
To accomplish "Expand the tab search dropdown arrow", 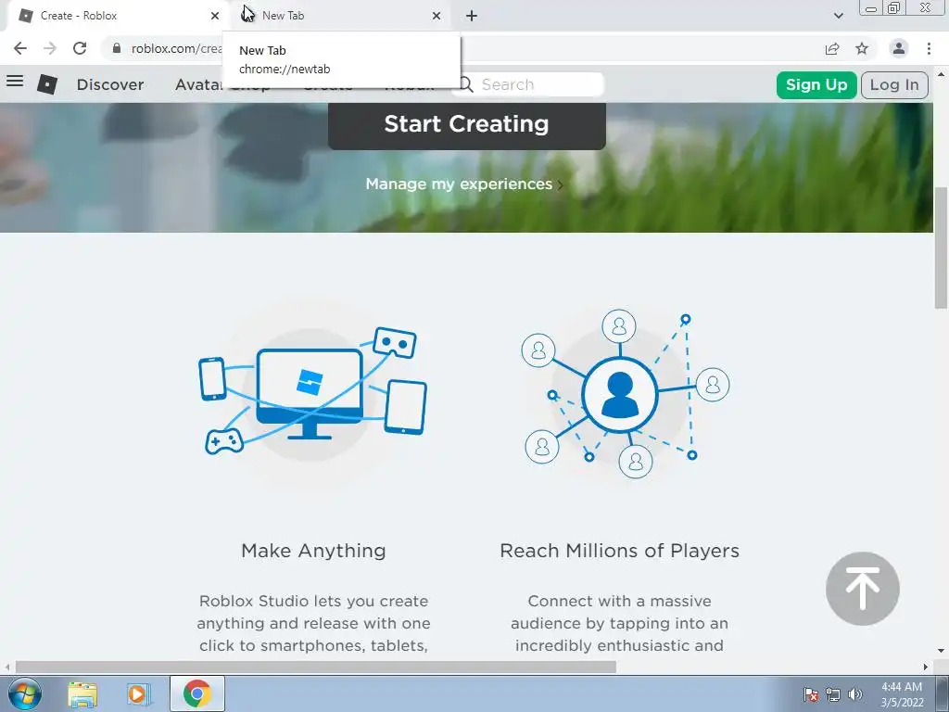I will coord(838,16).
